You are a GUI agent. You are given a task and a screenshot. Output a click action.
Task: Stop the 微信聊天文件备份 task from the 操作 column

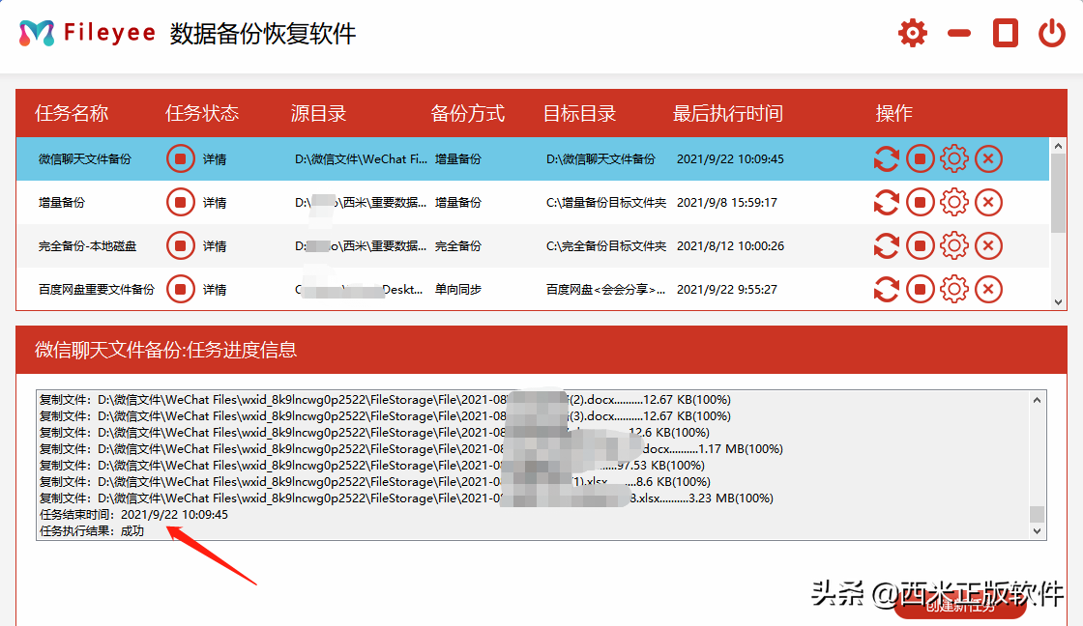click(921, 158)
